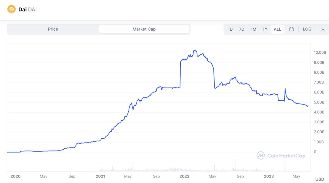Screen dimensions: 329x183
Task: Click the USD currency label
Action: coord(320,179)
